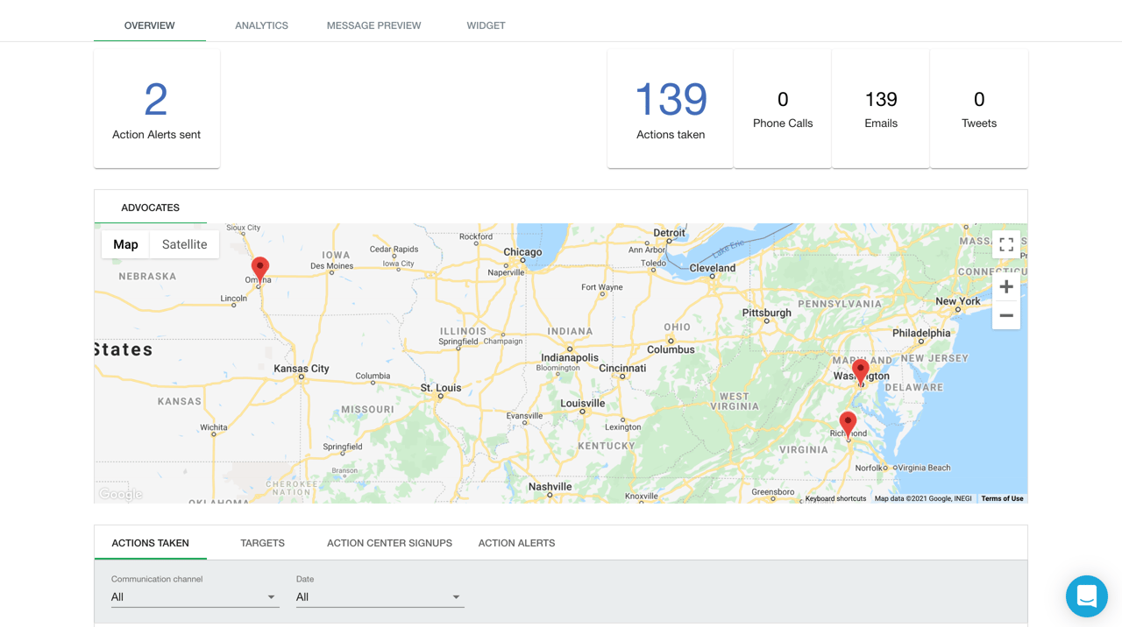Screen dimensions: 1122x627
Task: Open the Date filter dropdown
Action: [380, 596]
